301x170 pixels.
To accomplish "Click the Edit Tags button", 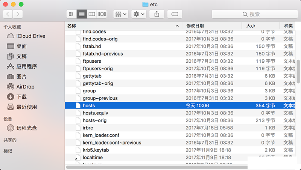I will point(175,14).
